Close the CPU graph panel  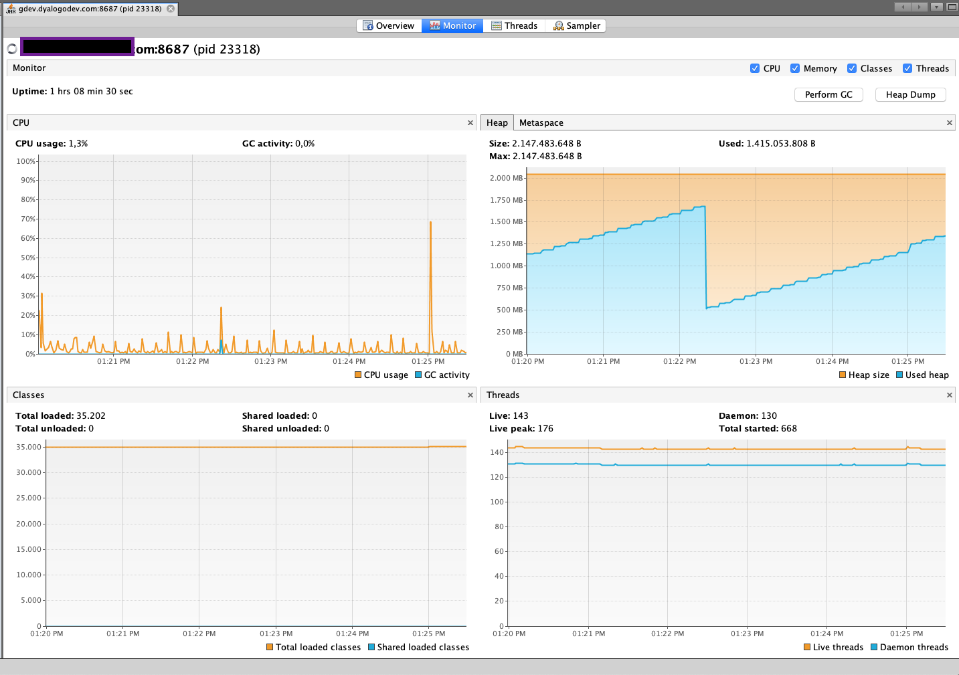pos(470,123)
